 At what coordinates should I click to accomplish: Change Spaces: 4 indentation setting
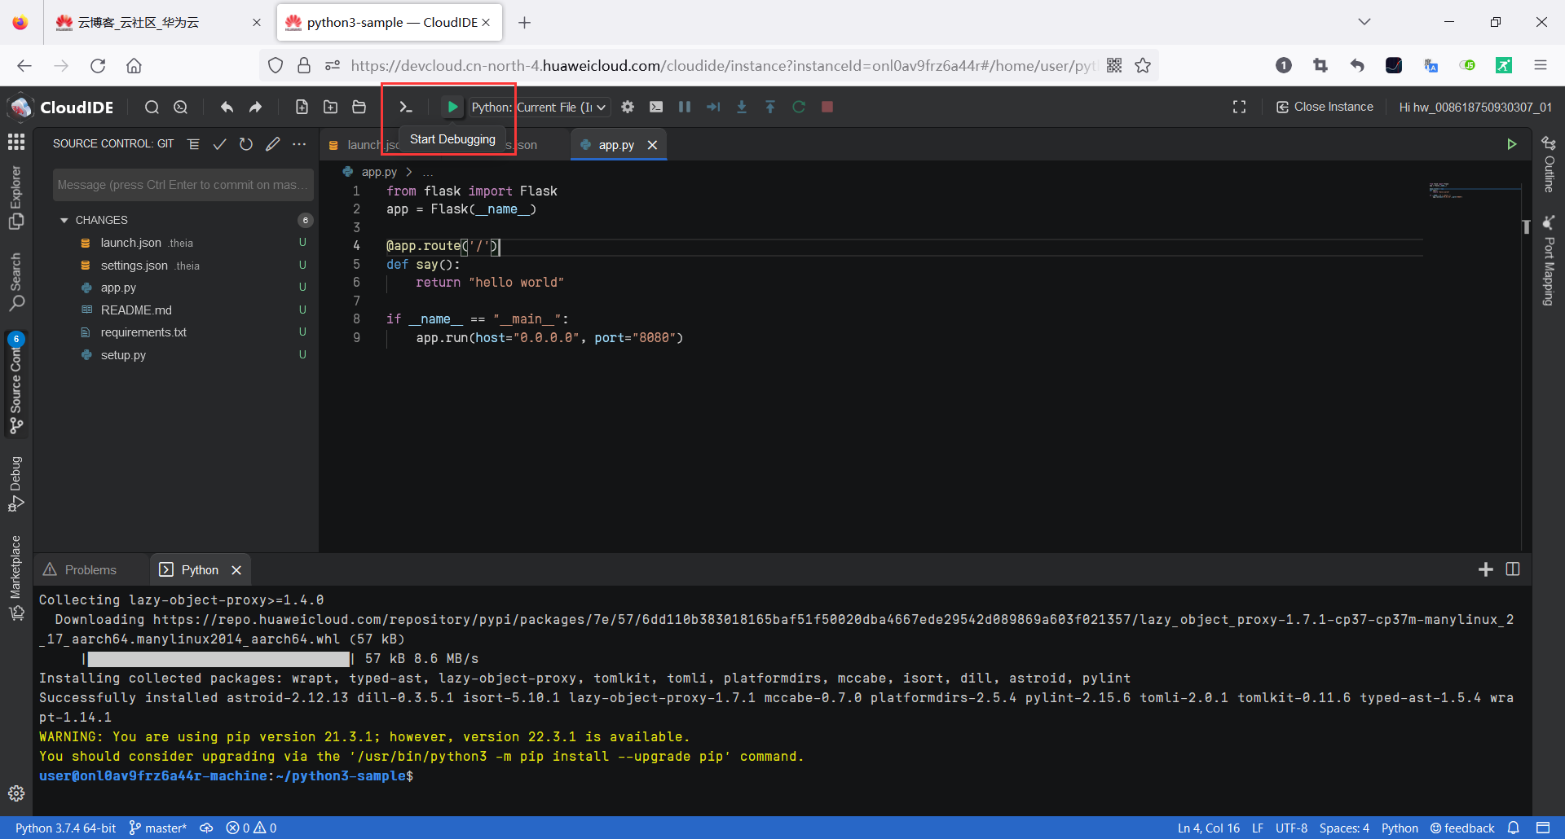(1344, 828)
